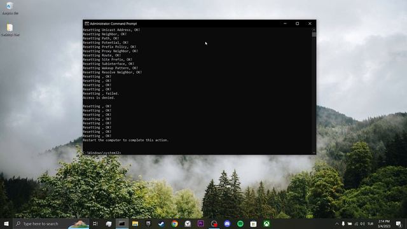Open File Explorer from the taskbar
407x229 pixels.
point(135,223)
